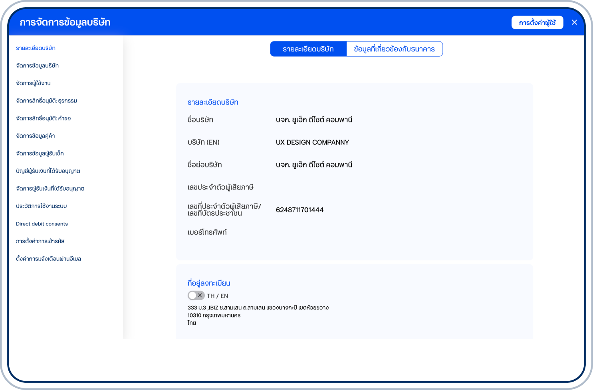Open Direct debit consents

(x=42, y=224)
